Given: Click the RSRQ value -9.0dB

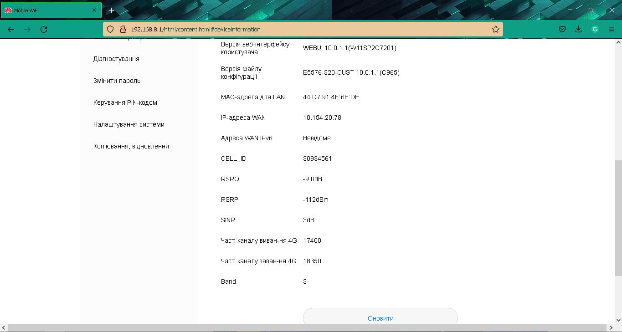Looking at the screenshot, I should [313, 179].
